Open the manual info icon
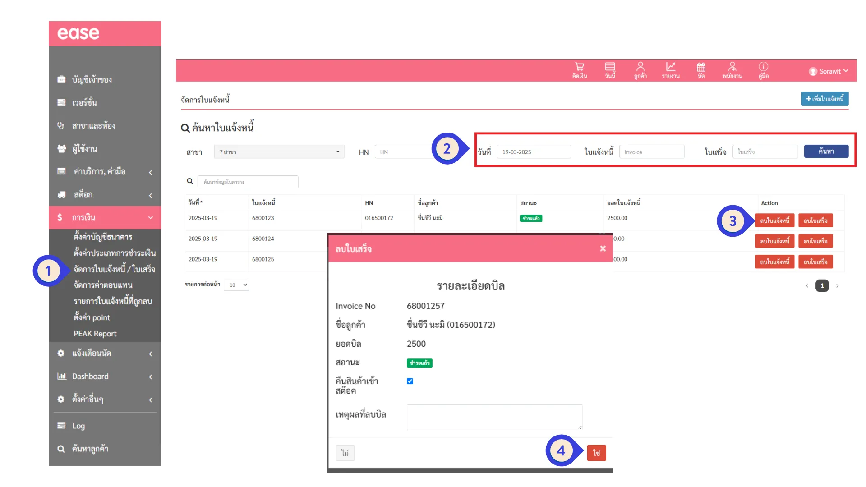The width and height of the screenshot is (866, 487). 763,70
